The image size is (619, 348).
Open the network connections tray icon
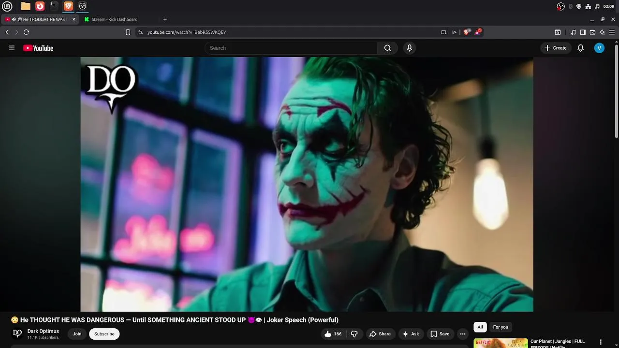pos(588,6)
